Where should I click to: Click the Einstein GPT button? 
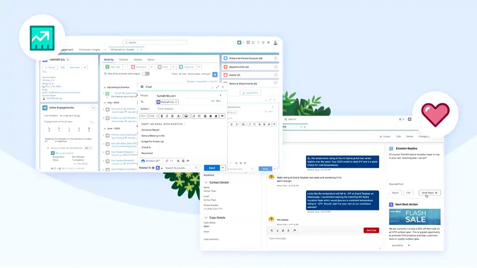tap(151, 161)
